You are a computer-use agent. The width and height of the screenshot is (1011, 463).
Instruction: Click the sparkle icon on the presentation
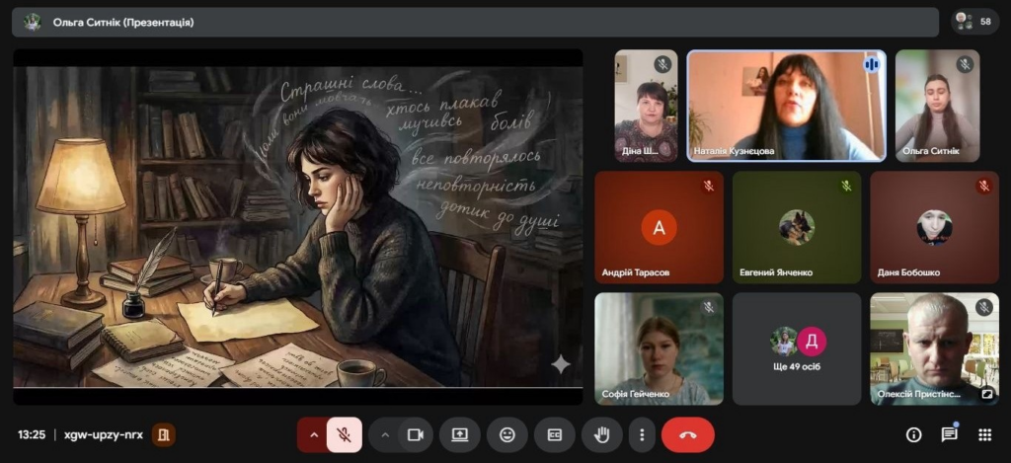[560, 365]
